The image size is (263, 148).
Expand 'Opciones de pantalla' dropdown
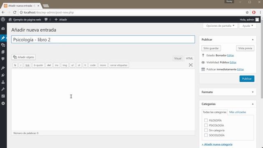(x=220, y=26)
